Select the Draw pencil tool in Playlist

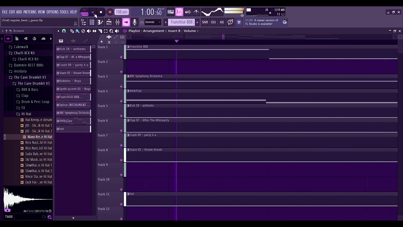point(72,31)
